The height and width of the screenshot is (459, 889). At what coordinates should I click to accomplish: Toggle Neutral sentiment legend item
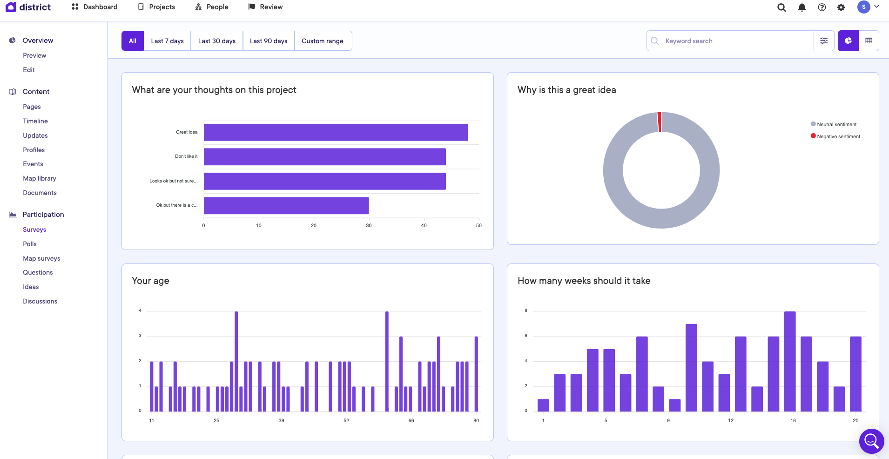836,124
